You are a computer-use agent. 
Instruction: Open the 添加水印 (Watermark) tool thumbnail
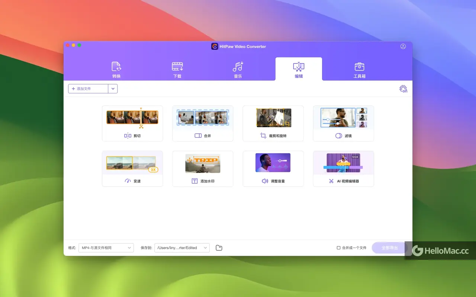[203, 163]
